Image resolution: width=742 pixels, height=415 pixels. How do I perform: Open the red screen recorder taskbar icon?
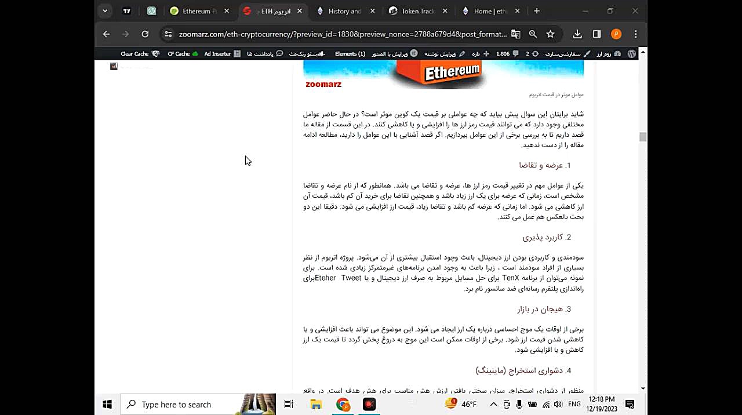(369, 405)
